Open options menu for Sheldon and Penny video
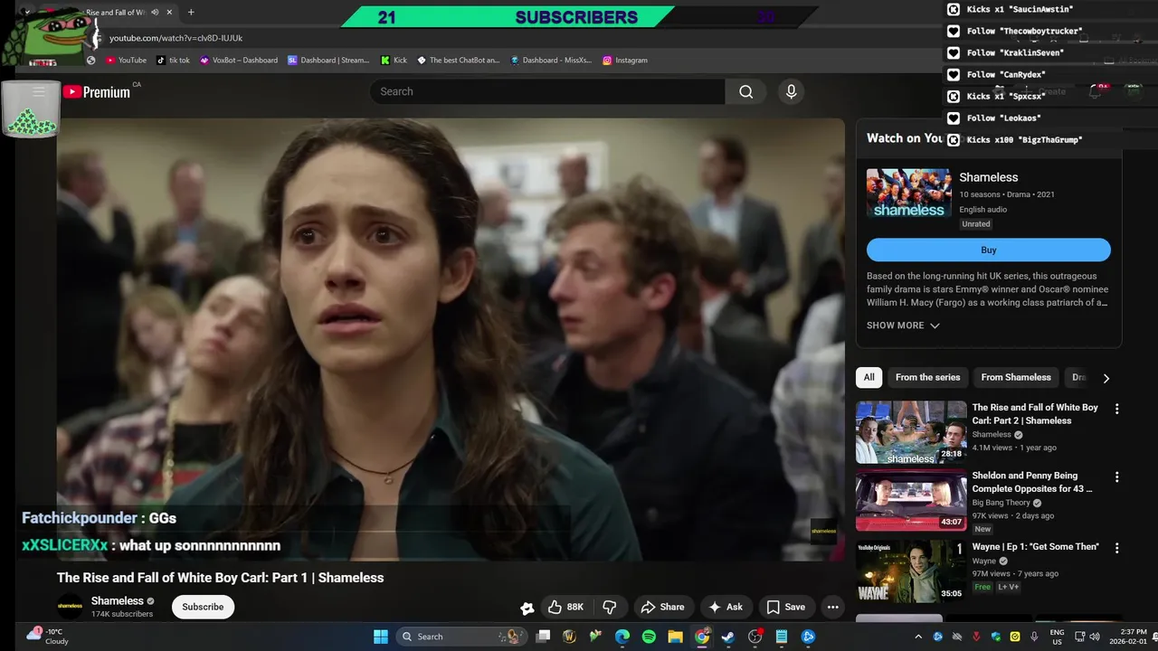Screen dimensions: 1158x651 coord(1116,476)
